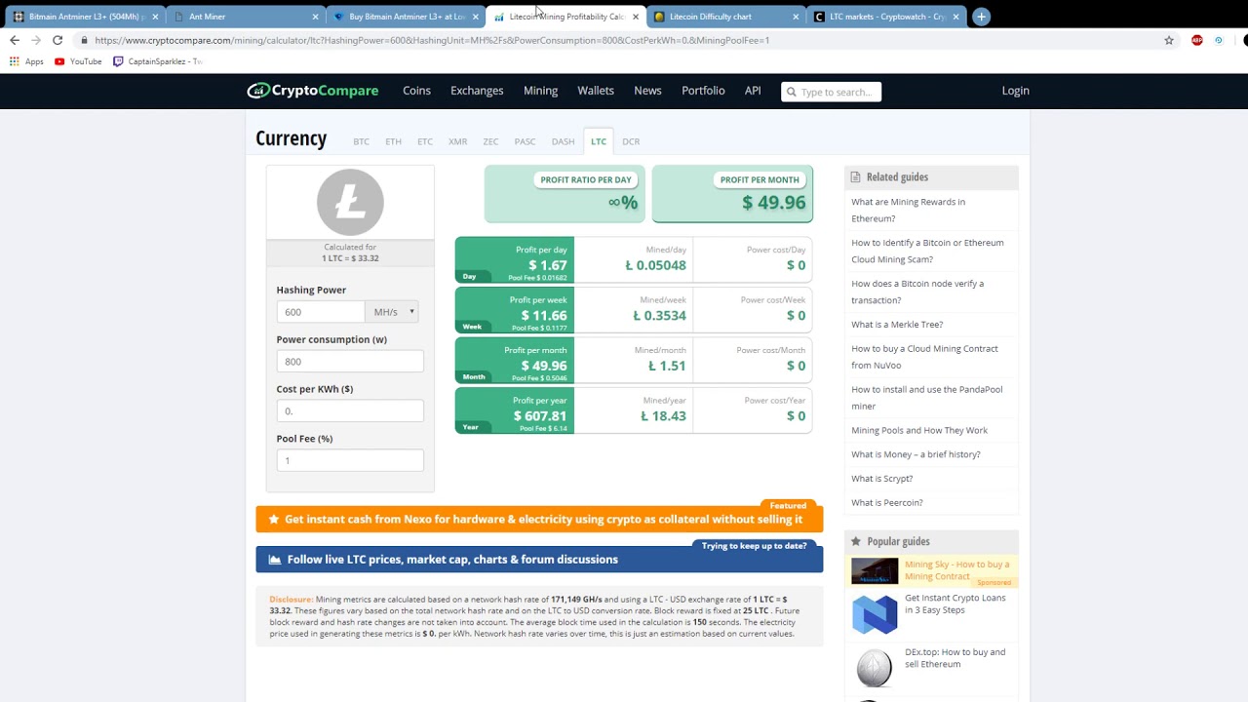
Task: Select the PASC currency tab
Action: (525, 141)
